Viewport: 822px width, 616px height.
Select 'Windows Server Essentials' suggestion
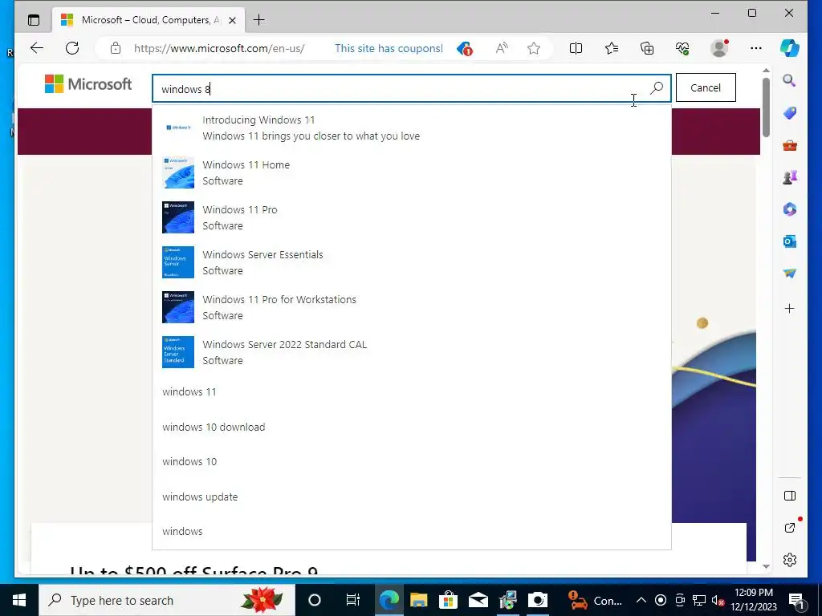(x=412, y=262)
